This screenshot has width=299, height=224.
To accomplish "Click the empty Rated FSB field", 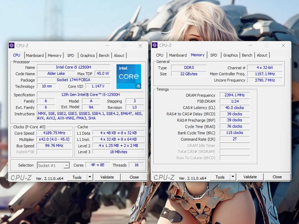I will click(x=54, y=152).
